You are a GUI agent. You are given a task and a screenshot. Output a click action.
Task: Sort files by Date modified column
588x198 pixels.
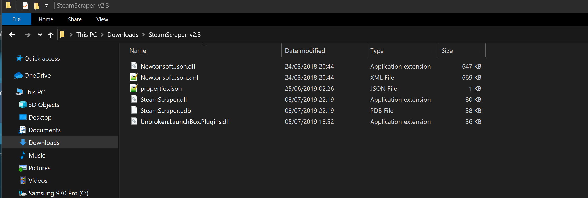pos(324,50)
